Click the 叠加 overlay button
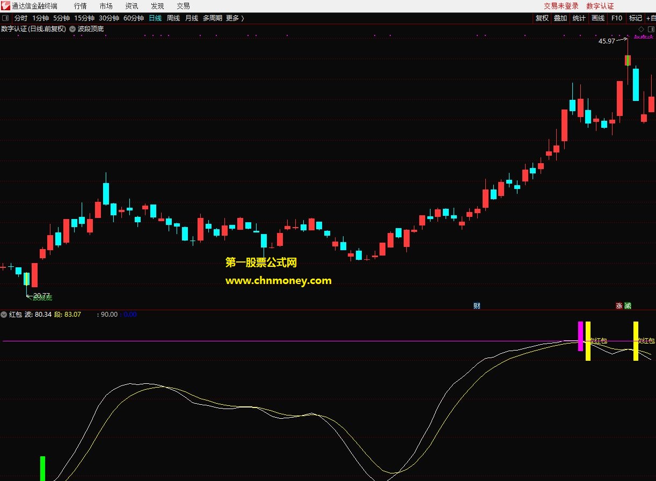Viewport: 656px width, 481px height. [x=560, y=18]
